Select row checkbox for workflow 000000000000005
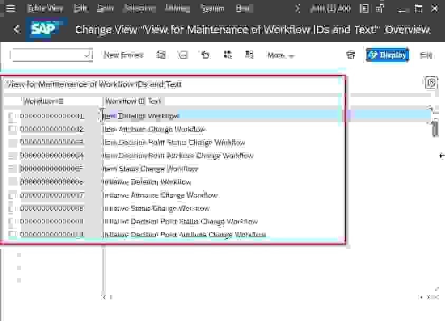445x321 pixels. (12, 169)
